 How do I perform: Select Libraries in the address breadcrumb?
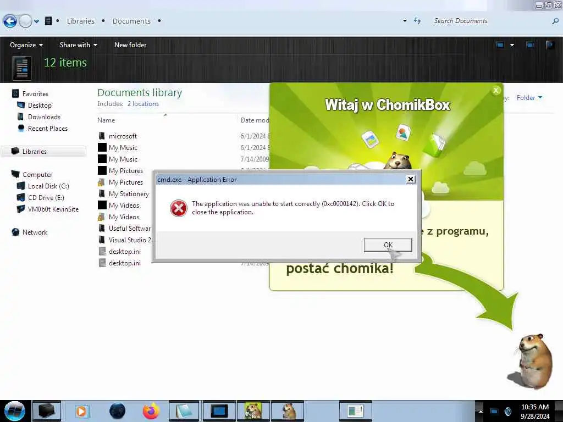(x=80, y=21)
